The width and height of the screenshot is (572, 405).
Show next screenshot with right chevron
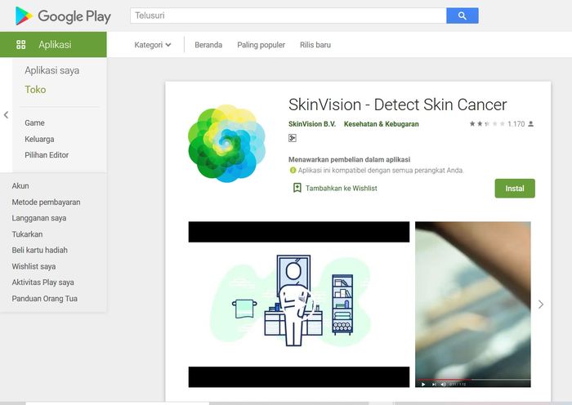coord(541,305)
